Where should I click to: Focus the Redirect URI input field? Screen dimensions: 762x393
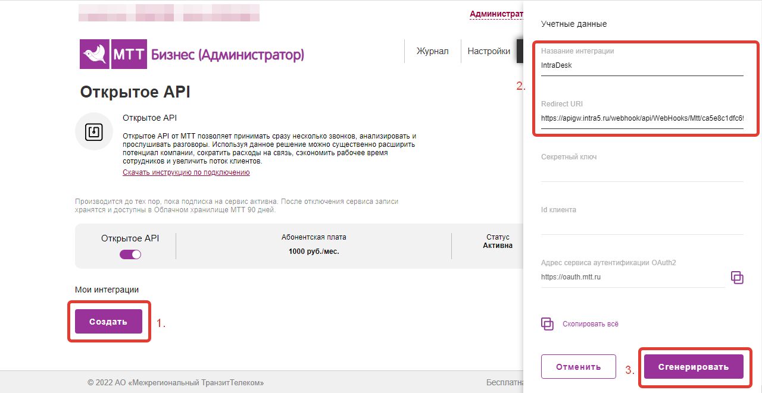point(642,118)
